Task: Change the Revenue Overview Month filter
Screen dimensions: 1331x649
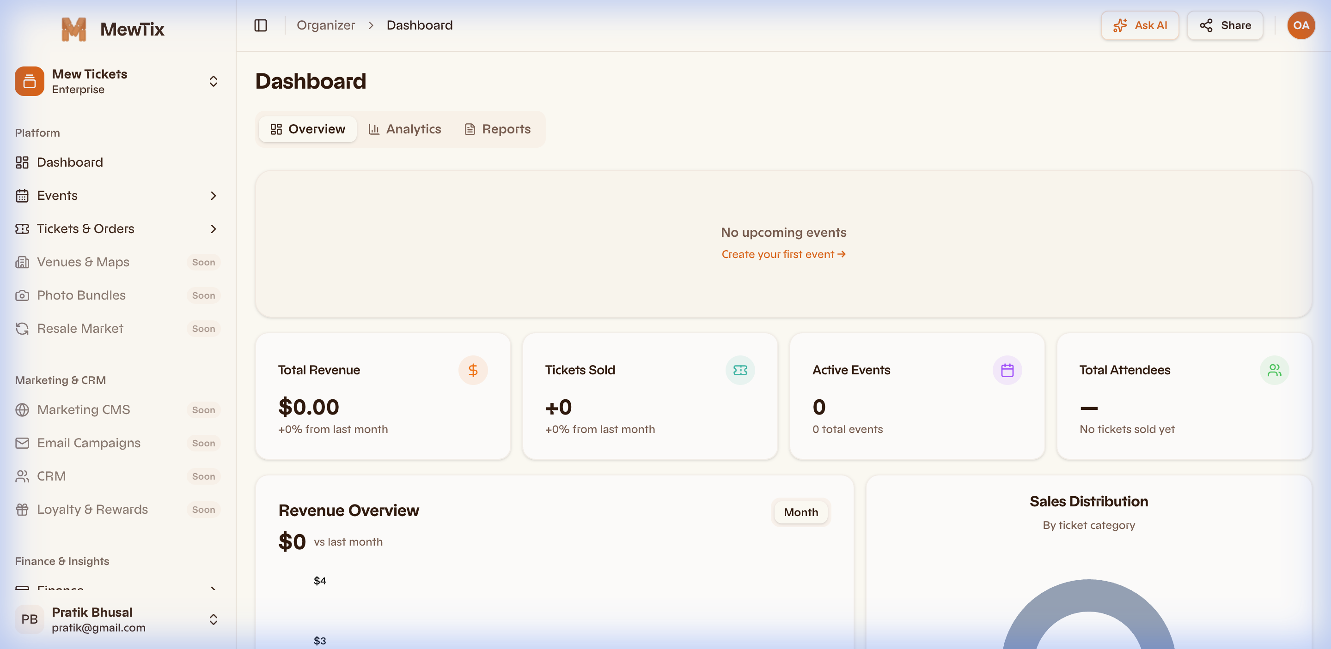Action: [x=800, y=512]
